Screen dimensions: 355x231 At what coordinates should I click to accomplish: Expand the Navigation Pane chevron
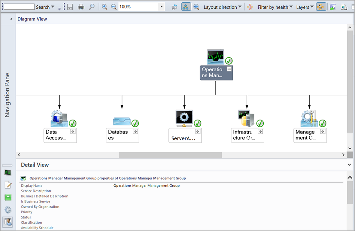[x=11, y=19]
